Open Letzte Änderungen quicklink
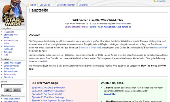This screenshot has width=170, height=102. click(12, 63)
